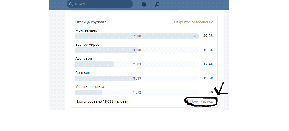289x131 pixels.
Task: Click the magnifier icon in search box
Action: click(71, 4)
